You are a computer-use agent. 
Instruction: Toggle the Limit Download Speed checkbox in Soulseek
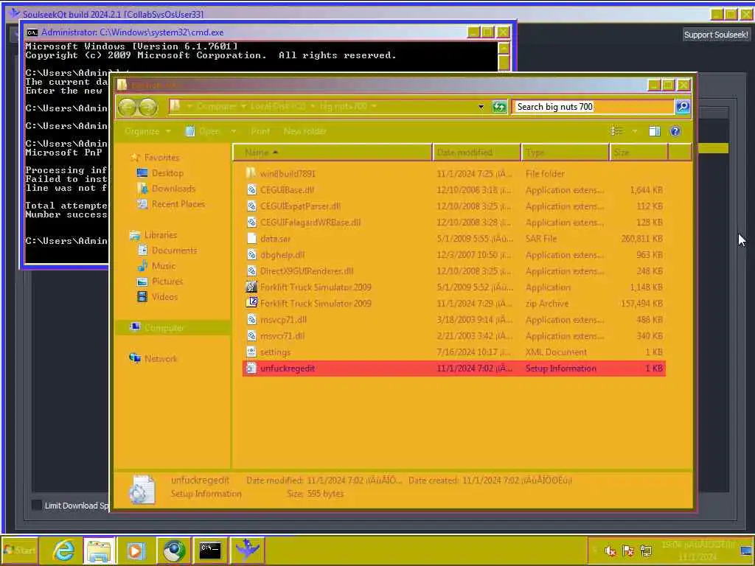coord(37,505)
